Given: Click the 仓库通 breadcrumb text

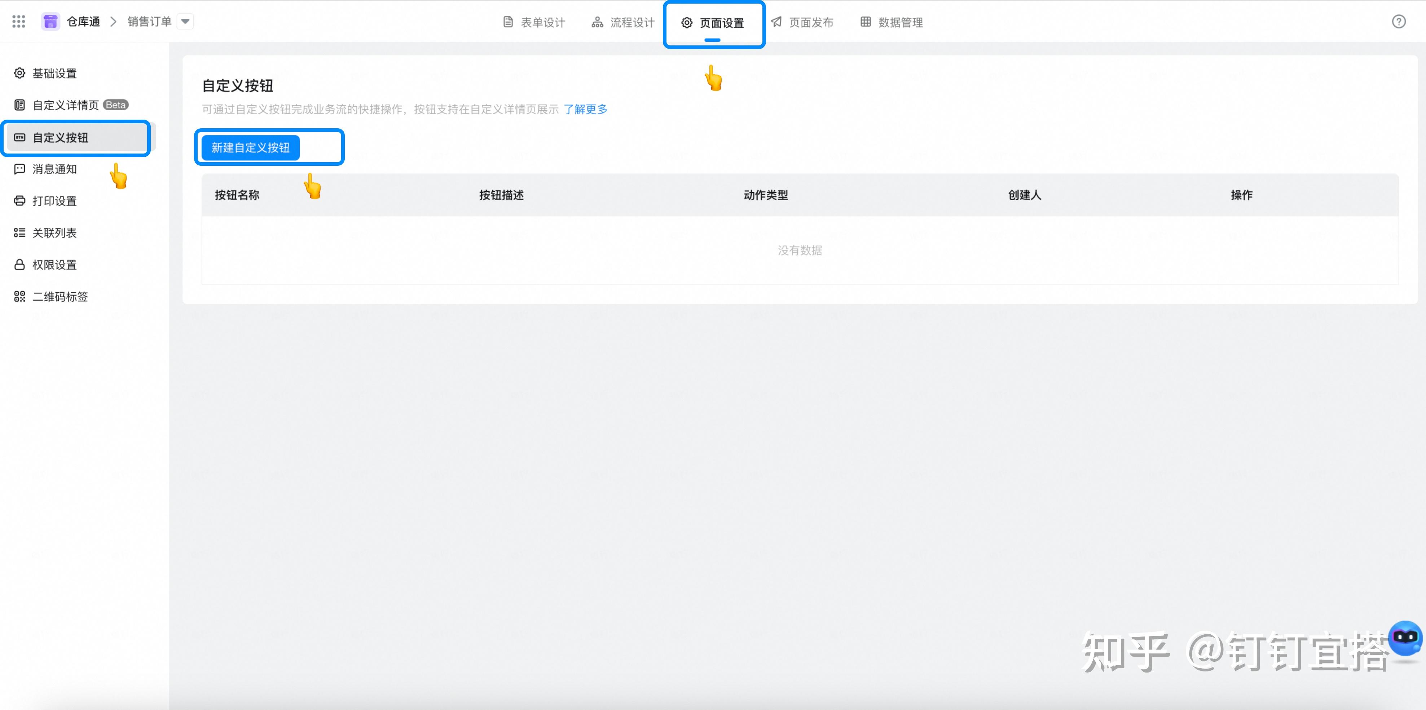Looking at the screenshot, I should pyautogui.click(x=84, y=22).
